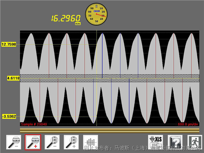Click the tall blue marker line at the waveform peak
This screenshot has width=204, height=153.
coord(102,54)
